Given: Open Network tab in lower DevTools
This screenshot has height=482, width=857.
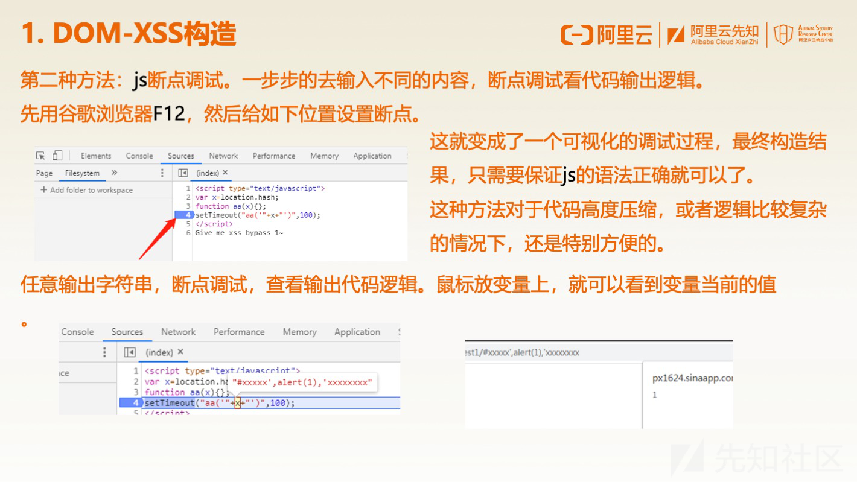Looking at the screenshot, I should click(178, 332).
